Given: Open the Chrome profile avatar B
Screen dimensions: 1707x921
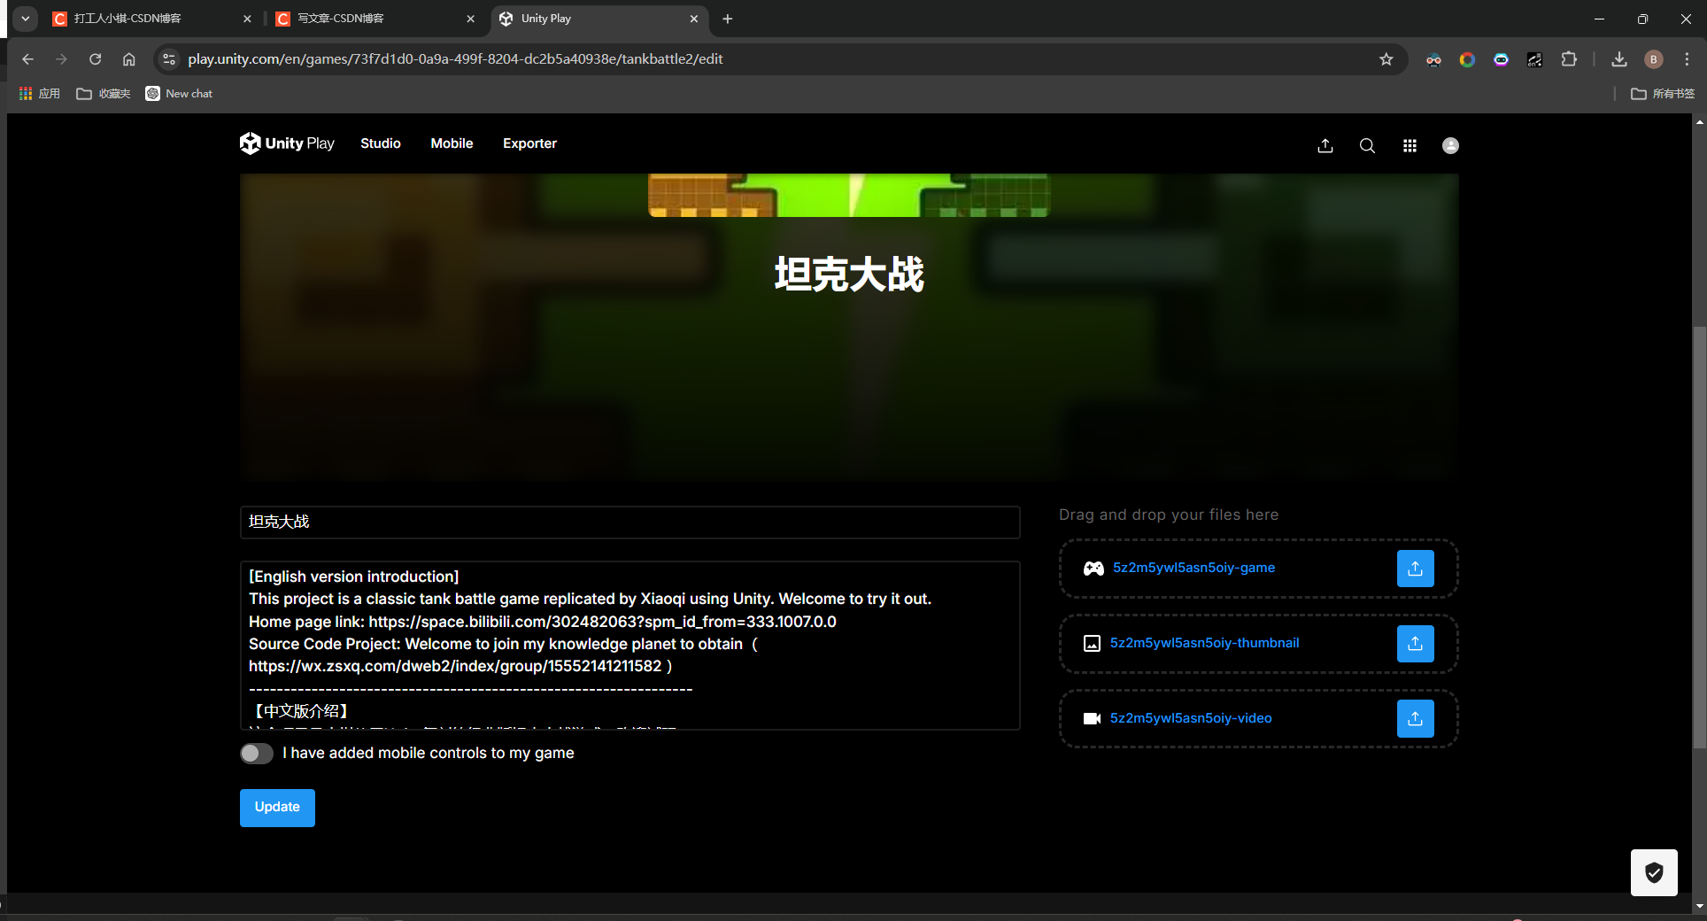Looking at the screenshot, I should [x=1653, y=59].
